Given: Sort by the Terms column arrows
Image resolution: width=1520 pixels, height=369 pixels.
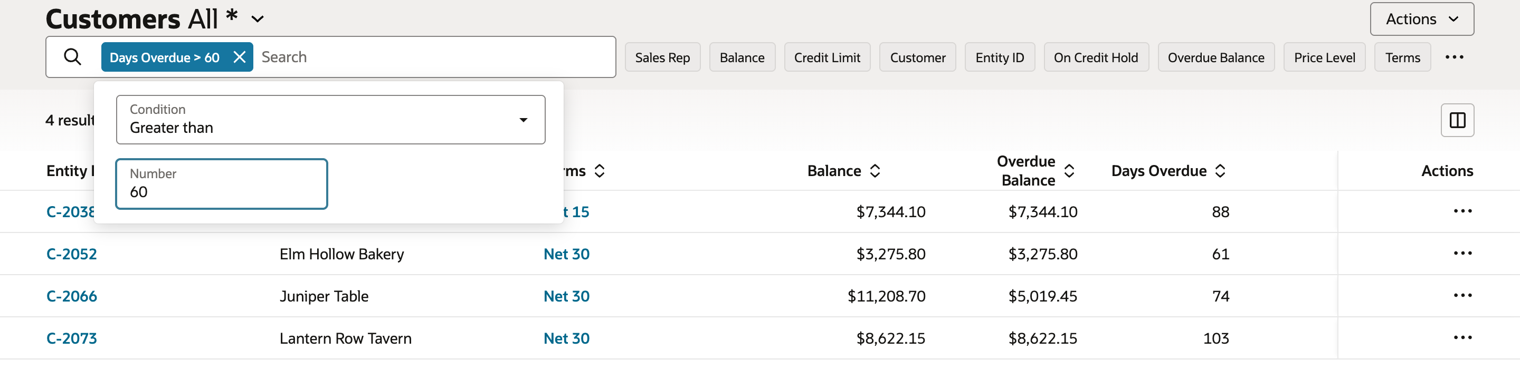Looking at the screenshot, I should (x=600, y=171).
